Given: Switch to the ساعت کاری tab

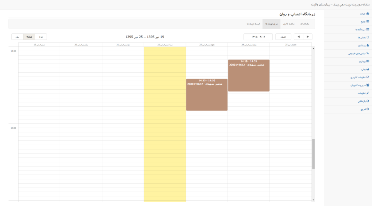Looking at the screenshot, I should click(289, 24).
